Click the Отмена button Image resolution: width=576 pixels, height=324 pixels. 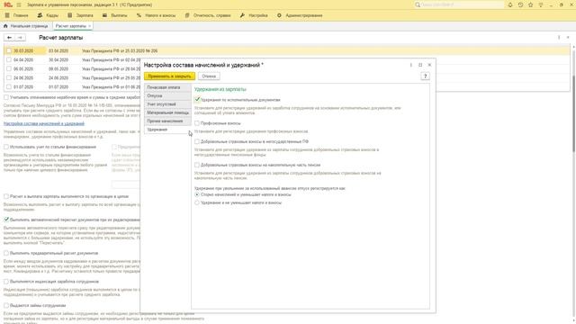(209, 76)
